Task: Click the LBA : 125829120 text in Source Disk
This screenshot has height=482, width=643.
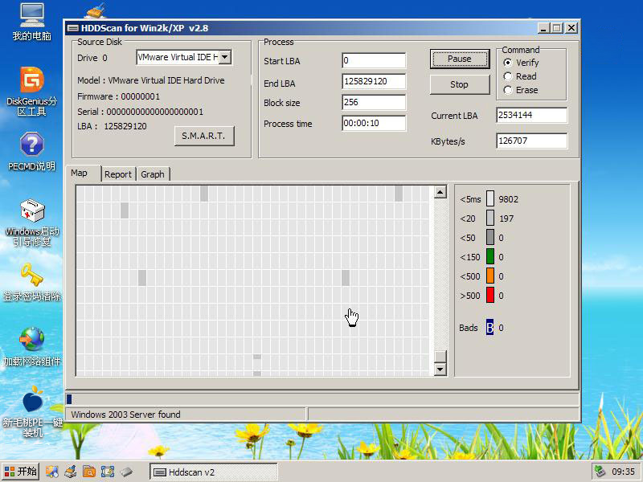Action: click(x=112, y=126)
